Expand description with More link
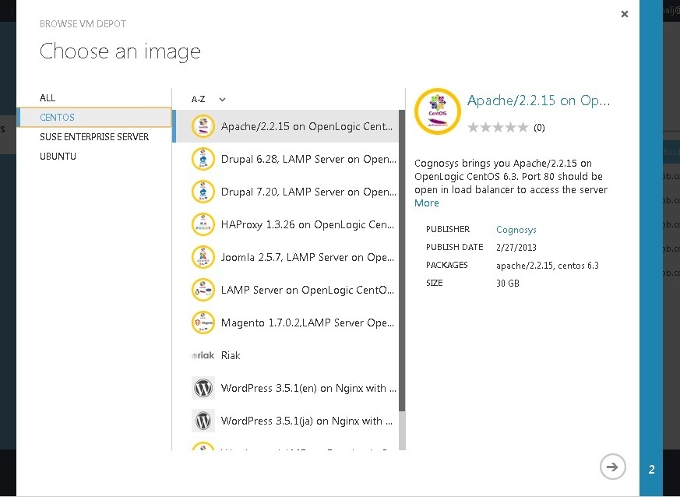 [427, 203]
